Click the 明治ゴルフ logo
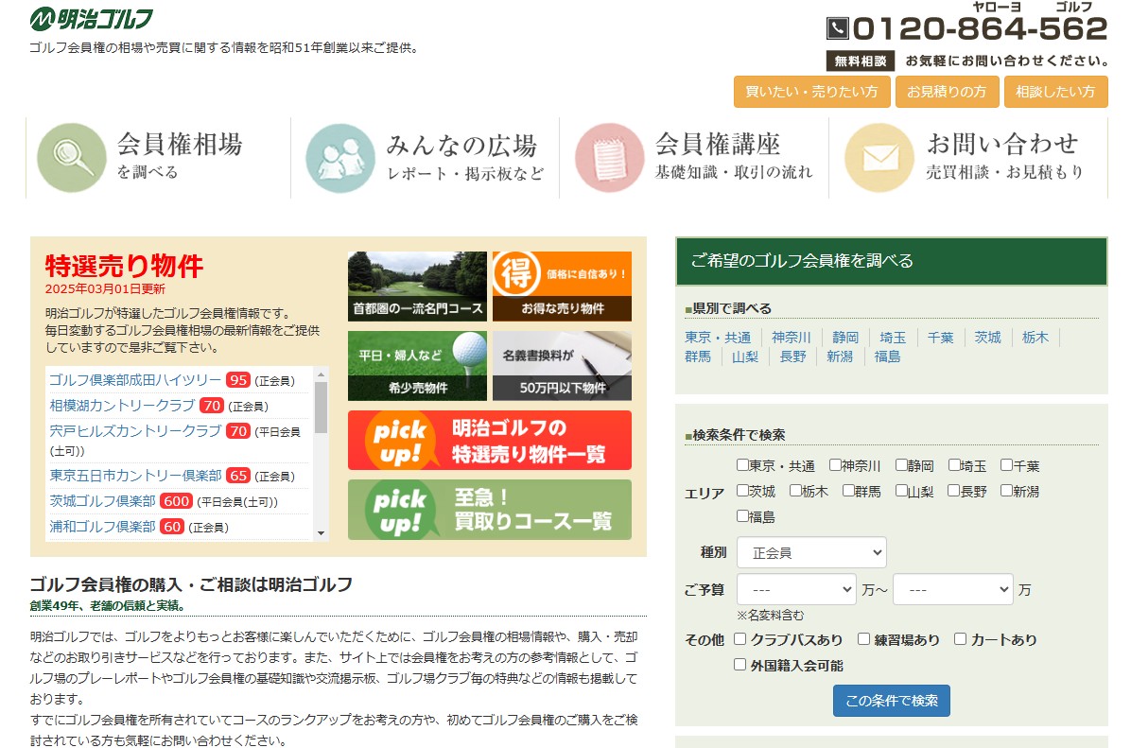 tap(91, 18)
